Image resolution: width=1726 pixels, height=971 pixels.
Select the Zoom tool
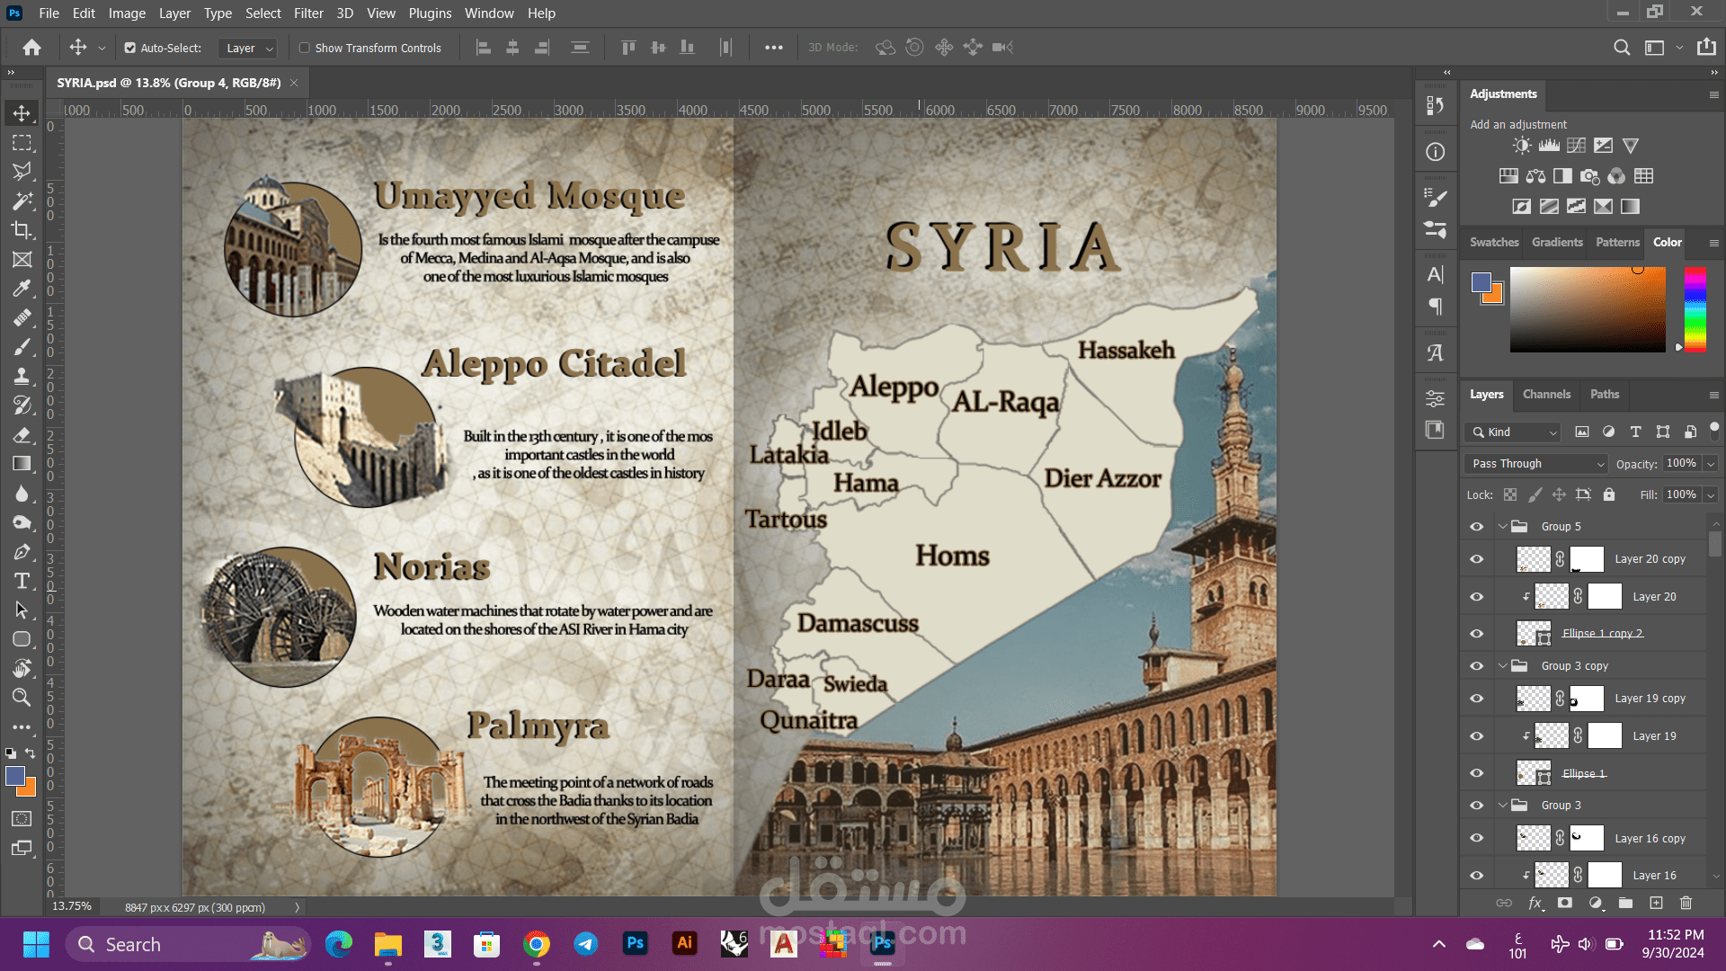pyautogui.click(x=22, y=698)
